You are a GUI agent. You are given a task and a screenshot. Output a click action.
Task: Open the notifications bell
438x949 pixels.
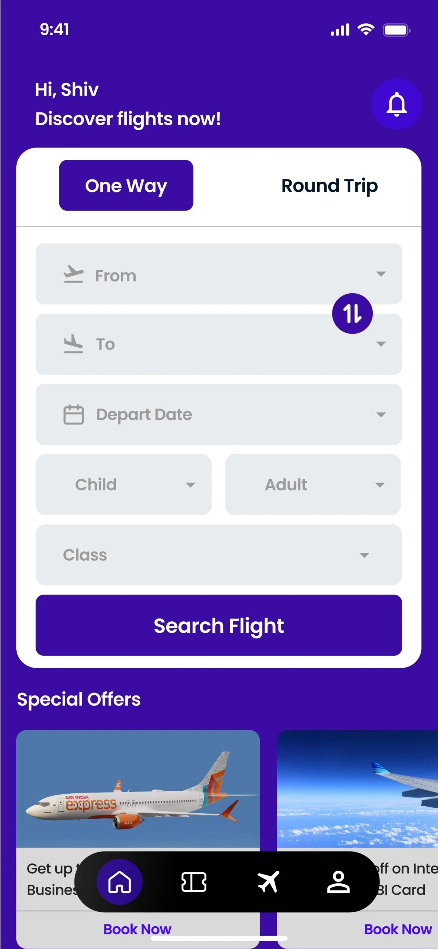tap(396, 104)
